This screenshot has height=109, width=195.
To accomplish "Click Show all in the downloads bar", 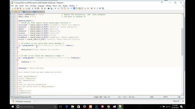I will (176, 101).
